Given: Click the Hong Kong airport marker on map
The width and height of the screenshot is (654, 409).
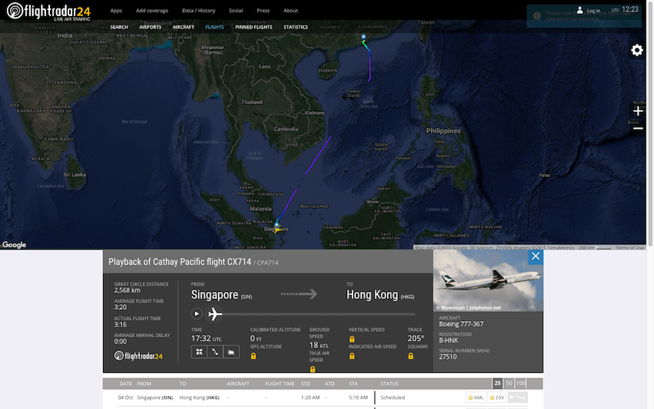Looking at the screenshot, I should tap(363, 37).
